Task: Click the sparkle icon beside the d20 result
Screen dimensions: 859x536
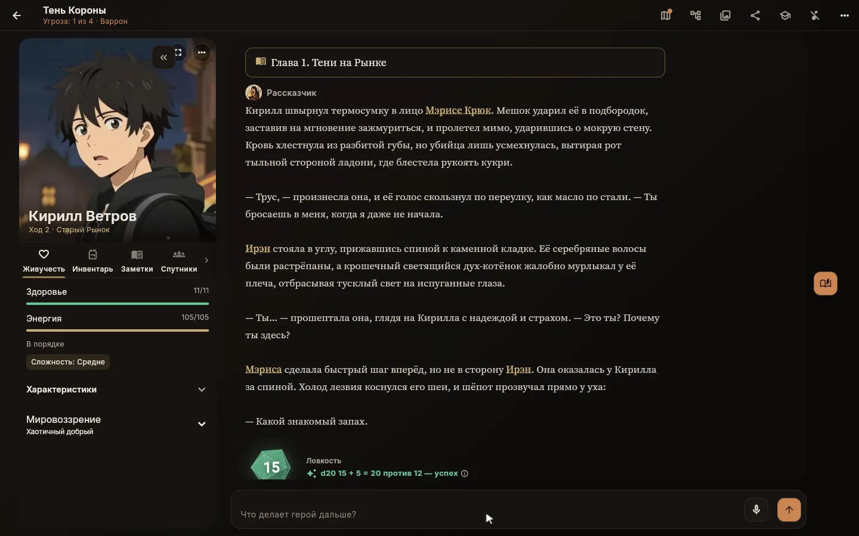Action: (311, 473)
